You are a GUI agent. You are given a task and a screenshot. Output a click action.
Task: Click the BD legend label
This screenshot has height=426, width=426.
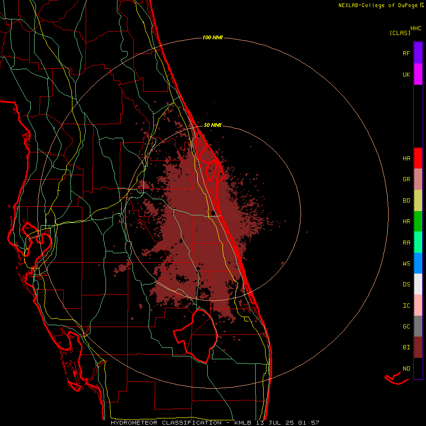(x=406, y=201)
